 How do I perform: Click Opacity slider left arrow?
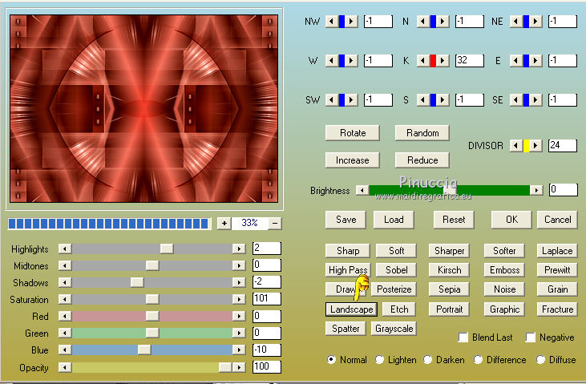tap(65, 367)
